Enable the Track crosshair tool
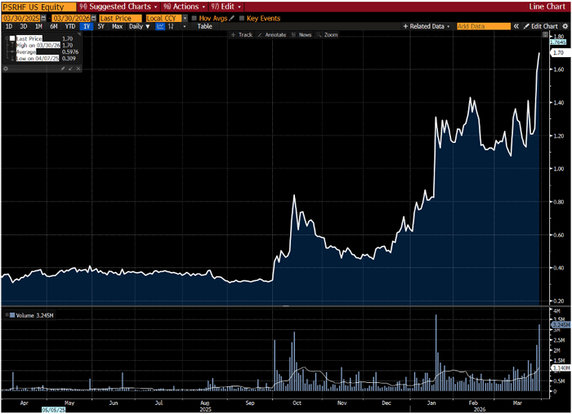572x414 pixels. (x=242, y=35)
